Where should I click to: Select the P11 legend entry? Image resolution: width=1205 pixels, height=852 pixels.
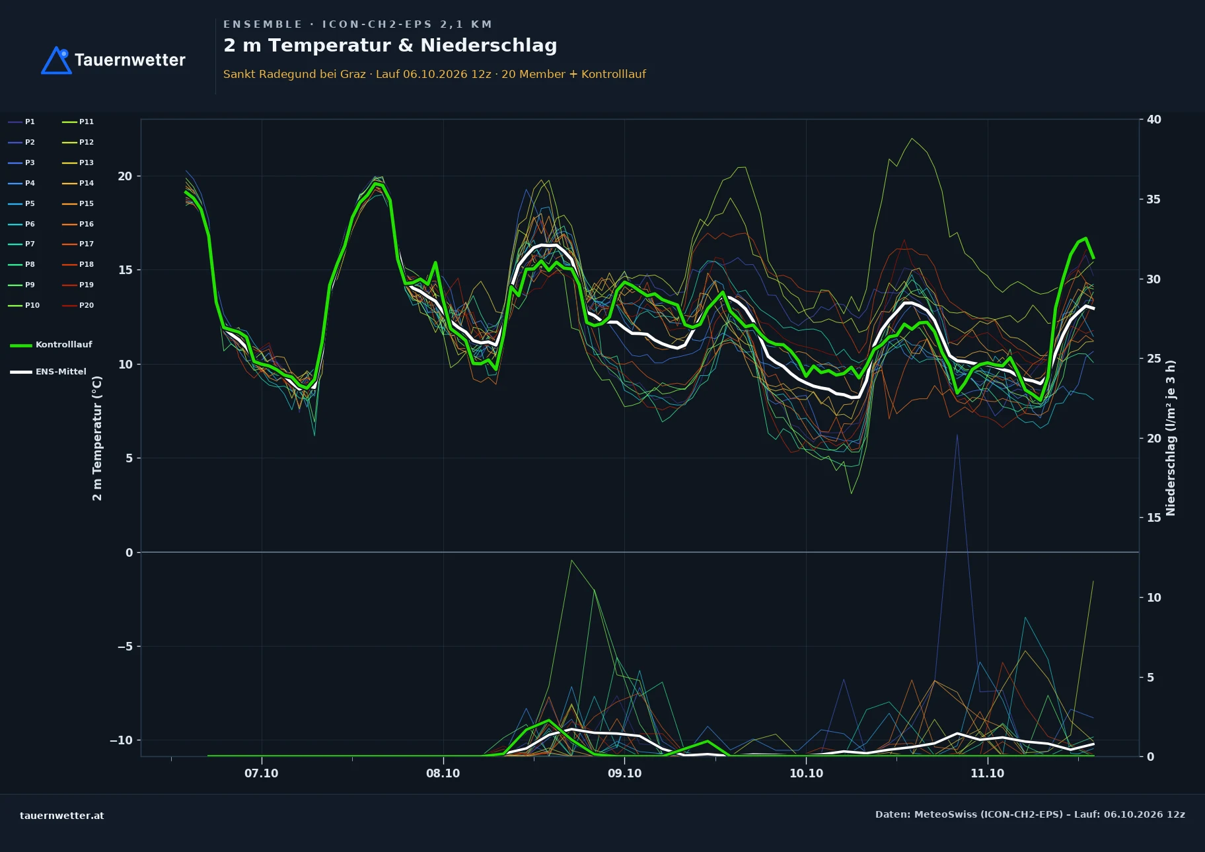(78, 122)
